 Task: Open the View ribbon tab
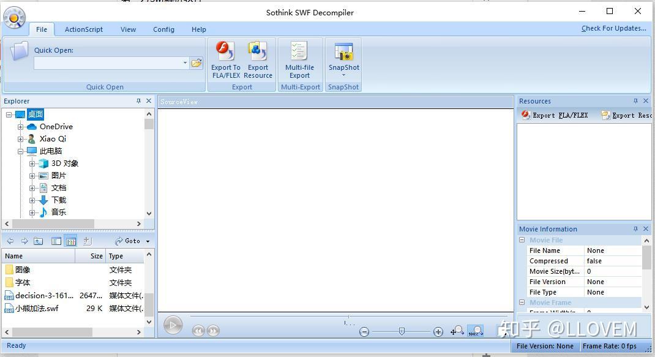(128, 29)
